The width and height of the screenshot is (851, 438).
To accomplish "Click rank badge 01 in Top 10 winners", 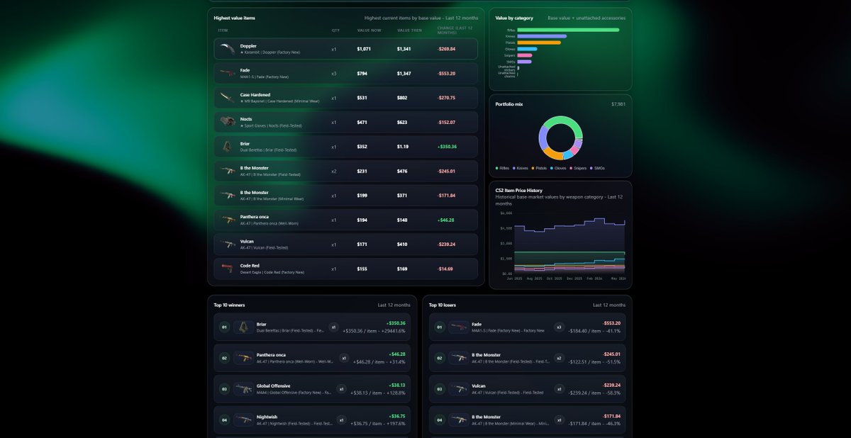I will coord(224,327).
